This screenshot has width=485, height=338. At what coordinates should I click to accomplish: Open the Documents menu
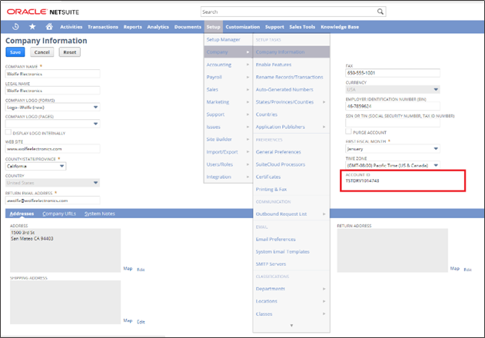(188, 27)
